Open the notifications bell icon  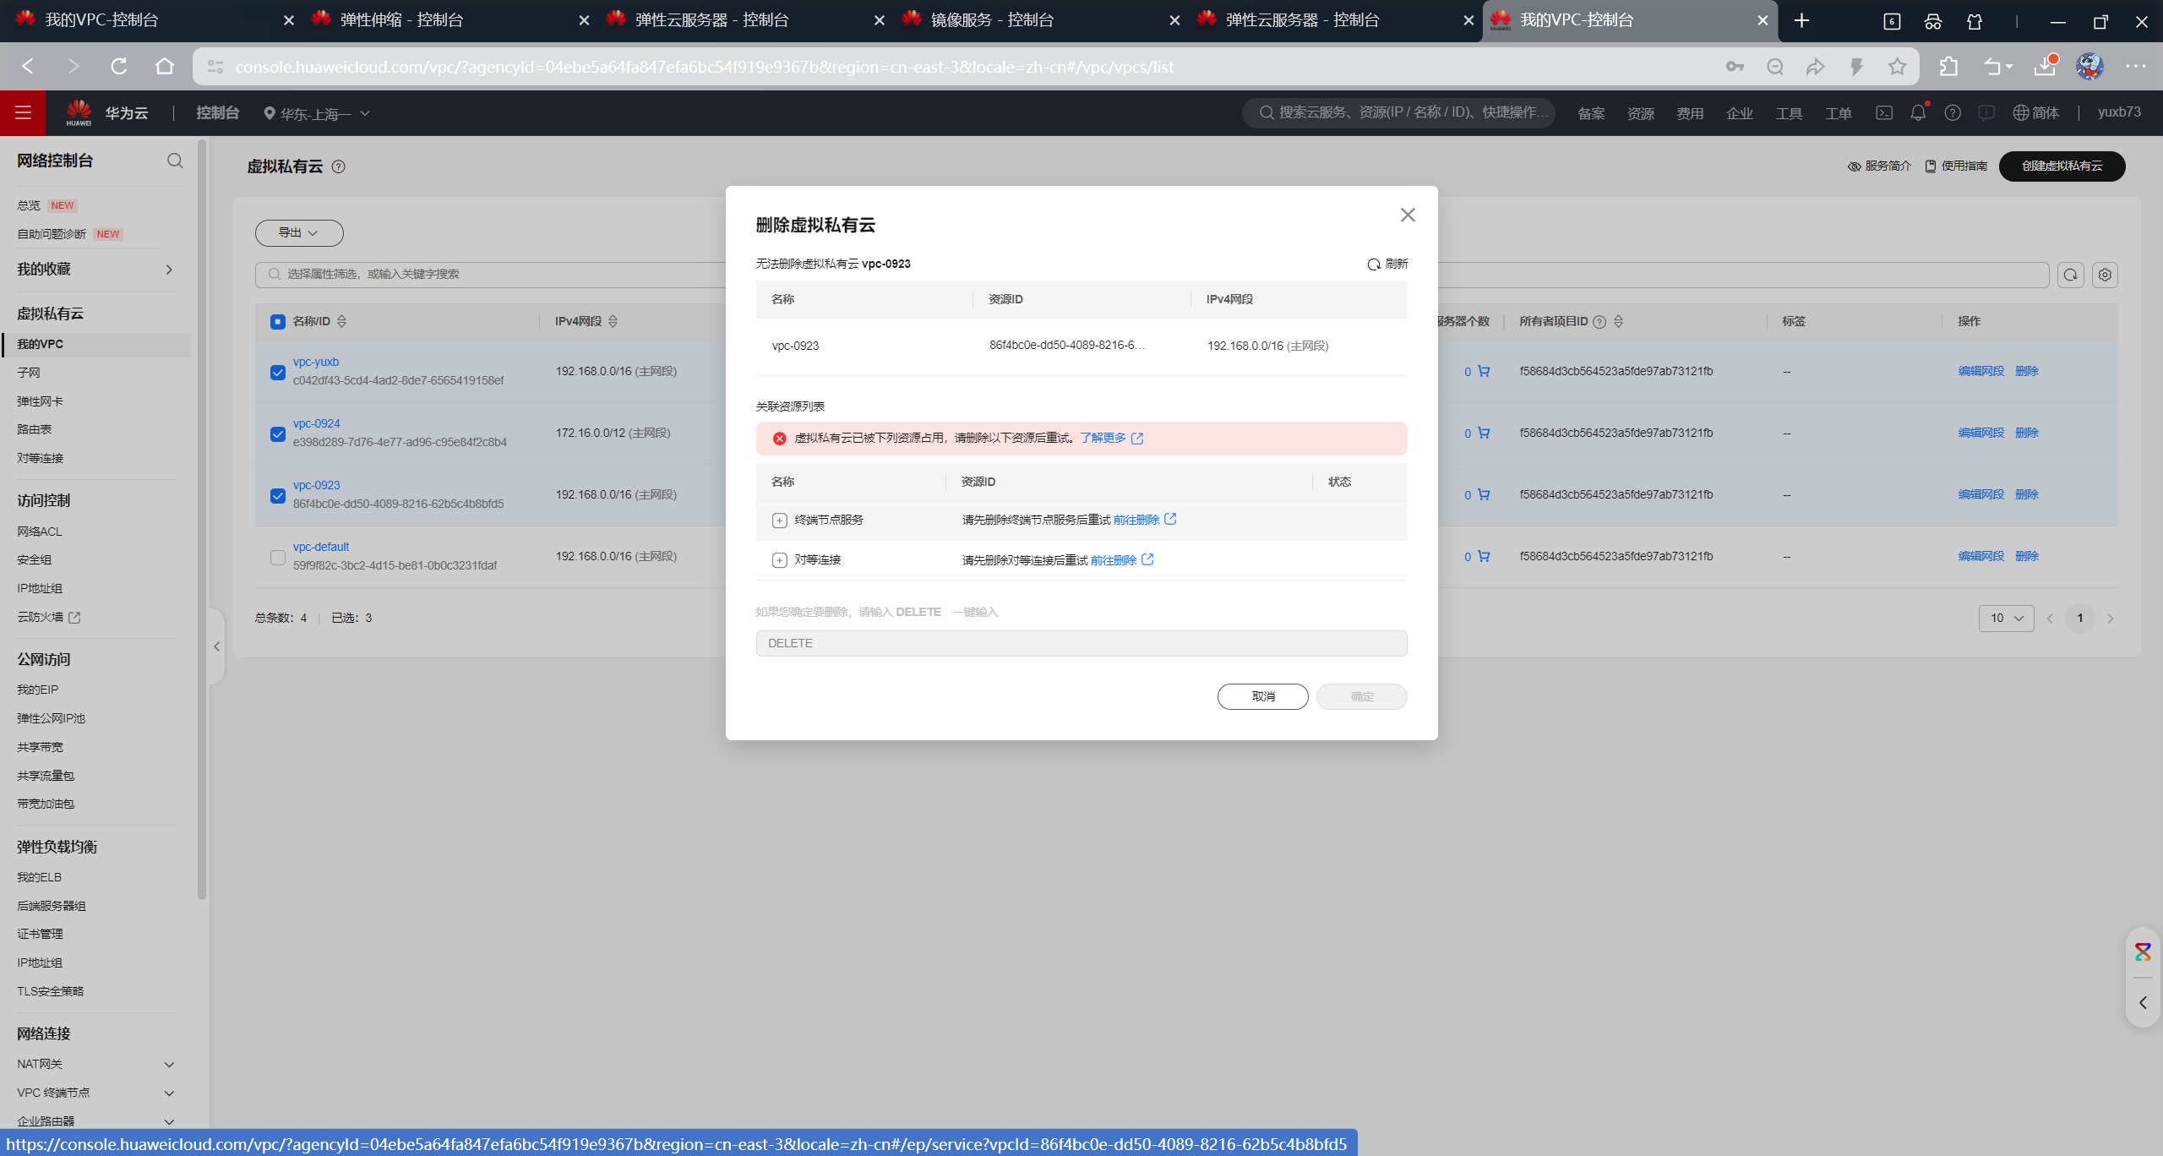[x=1918, y=112]
